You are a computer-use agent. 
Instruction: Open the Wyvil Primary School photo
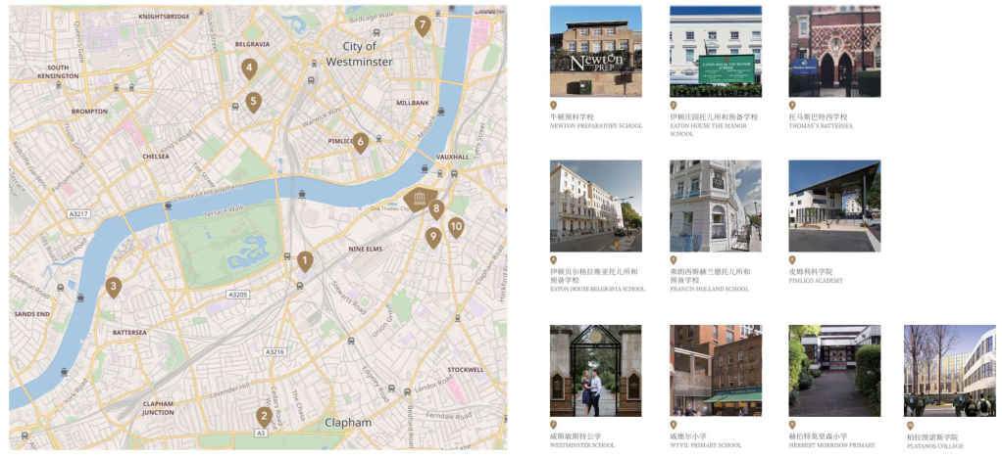point(716,371)
